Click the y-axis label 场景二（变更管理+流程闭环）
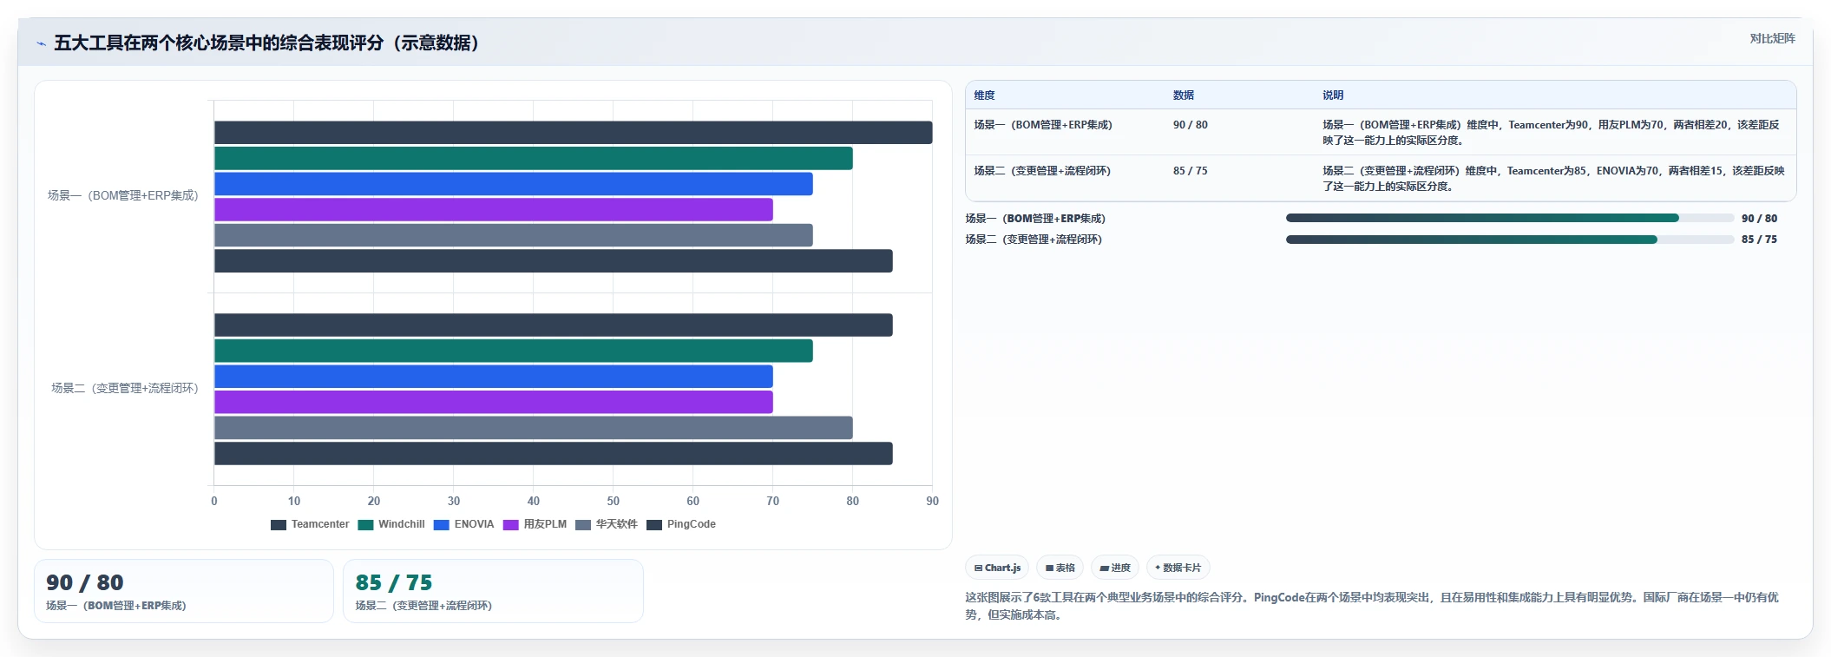The height and width of the screenshot is (657, 1831). pyautogui.click(x=124, y=389)
